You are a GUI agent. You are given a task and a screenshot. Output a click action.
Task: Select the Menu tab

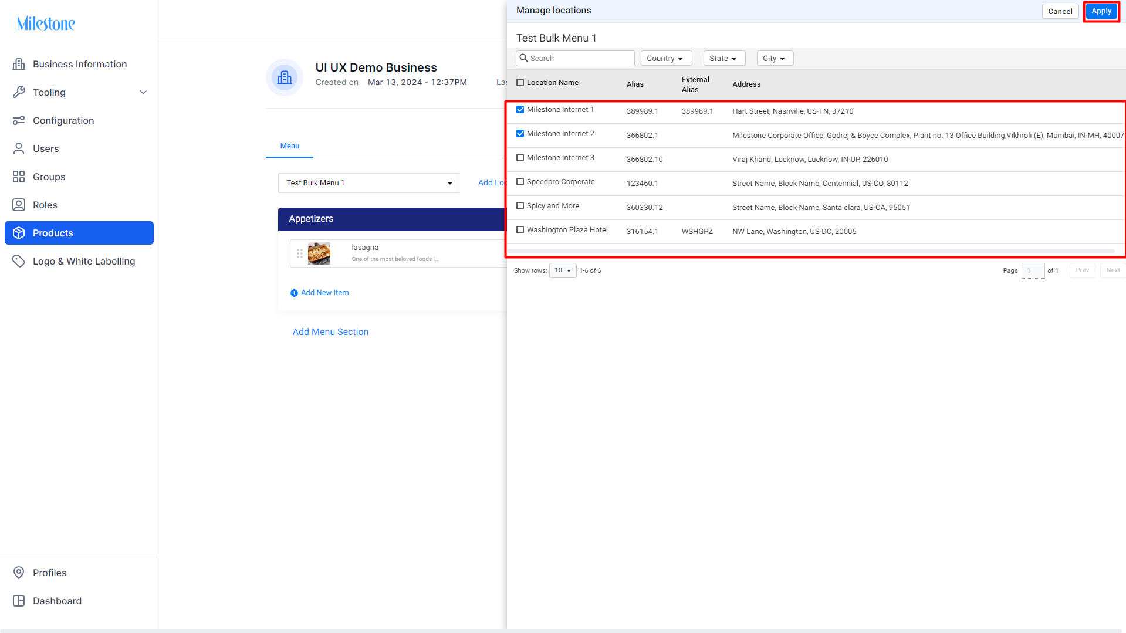coord(290,146)
